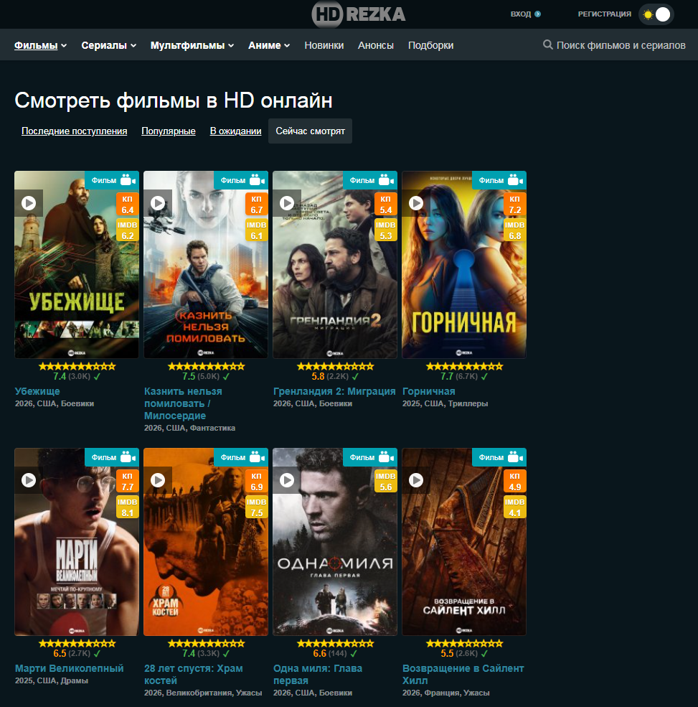Open the Убежище title link
Viewport: 698px width, 707px height.
point(37,391)
